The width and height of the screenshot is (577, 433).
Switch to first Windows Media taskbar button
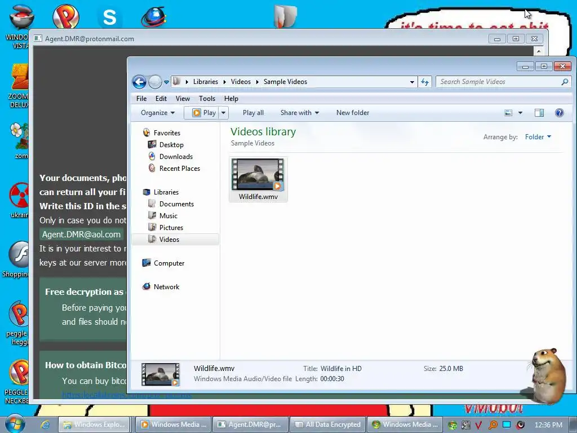coord(175,425)
